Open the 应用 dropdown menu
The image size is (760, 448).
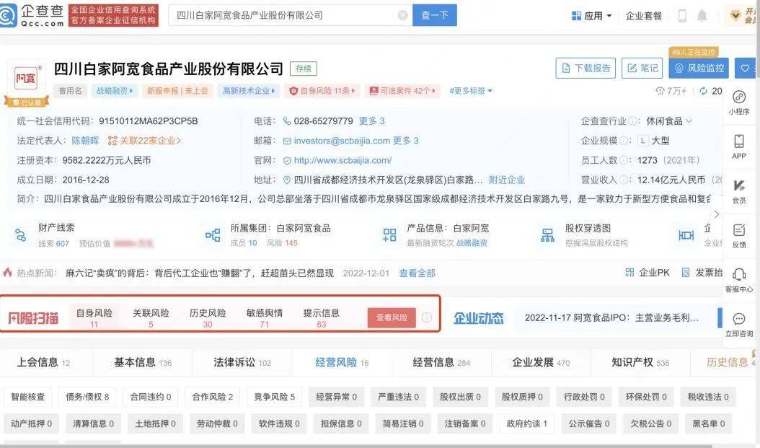point(592,16)
